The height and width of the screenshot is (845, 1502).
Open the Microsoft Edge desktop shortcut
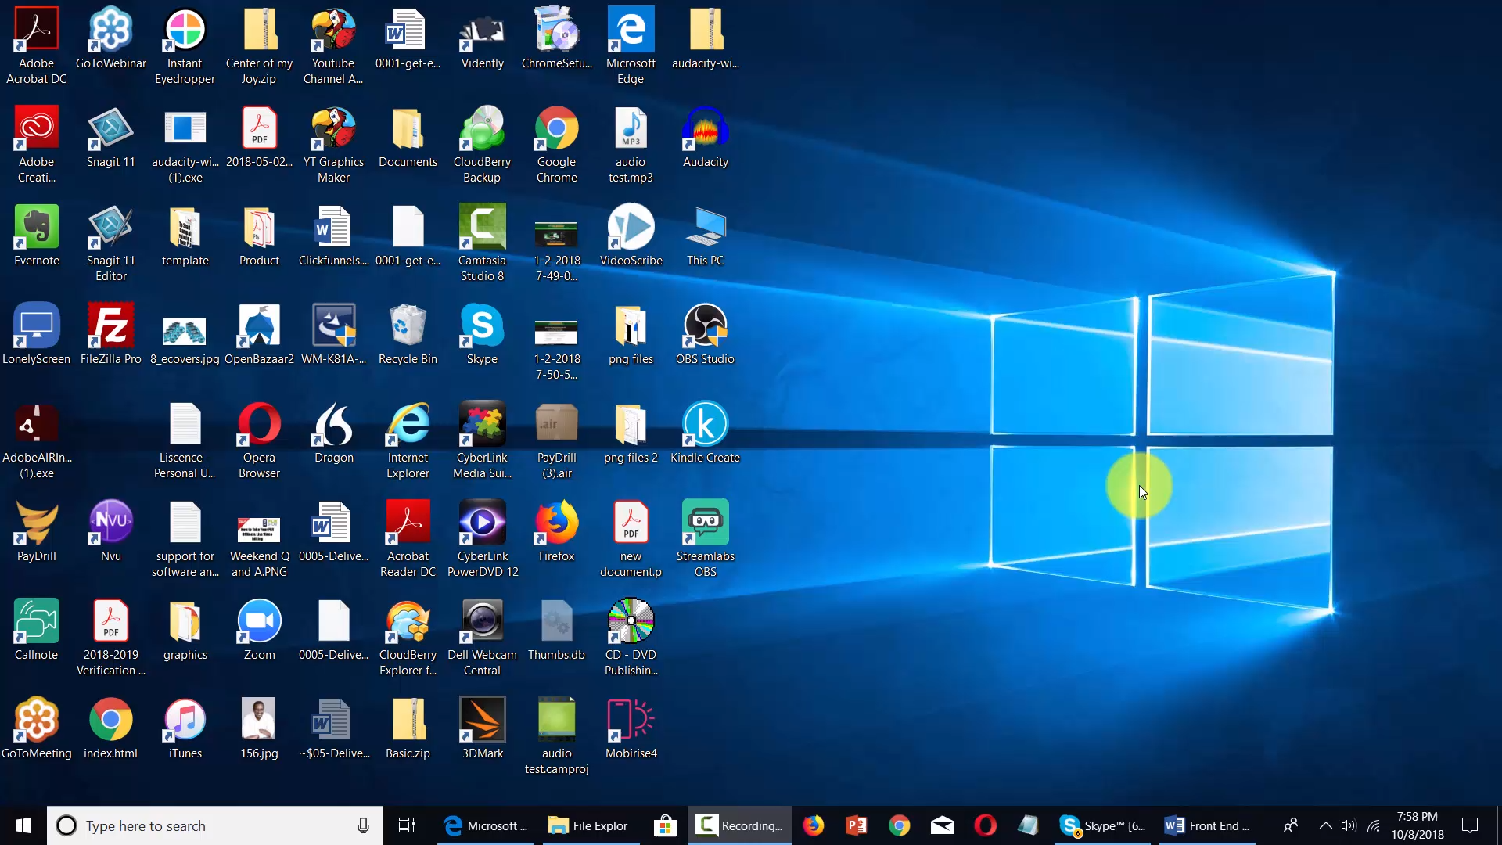[631, 45]
